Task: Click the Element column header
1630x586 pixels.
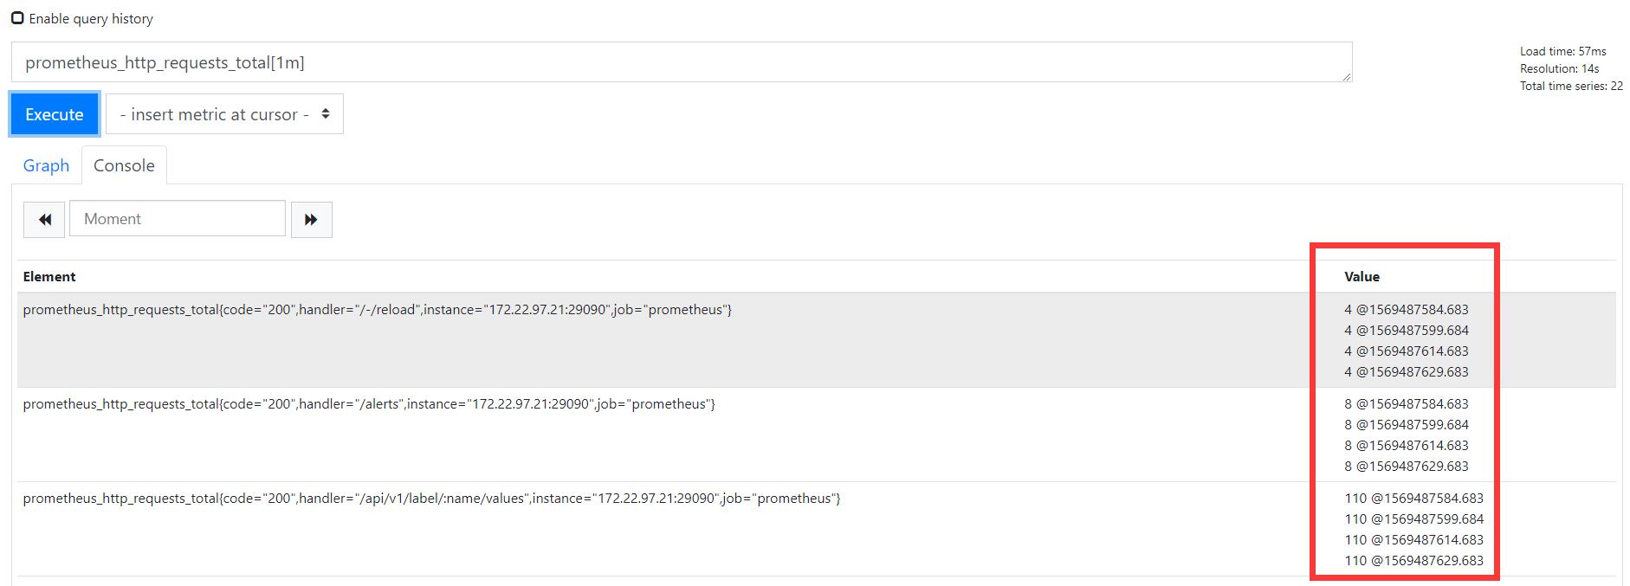Action: [x=49, y=277]
